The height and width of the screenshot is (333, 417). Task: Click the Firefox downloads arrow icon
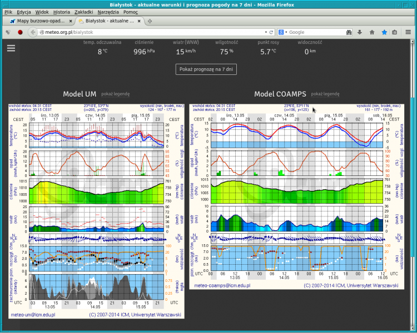361,32
